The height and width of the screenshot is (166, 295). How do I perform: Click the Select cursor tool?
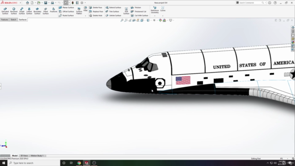(66, 3)
